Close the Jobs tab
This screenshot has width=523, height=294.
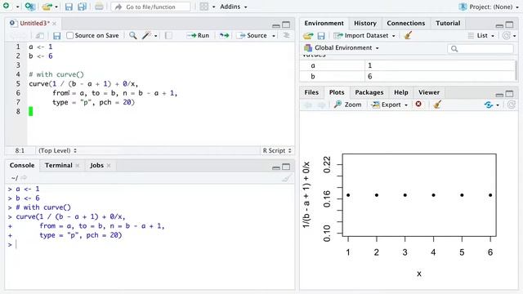[109, 166]
